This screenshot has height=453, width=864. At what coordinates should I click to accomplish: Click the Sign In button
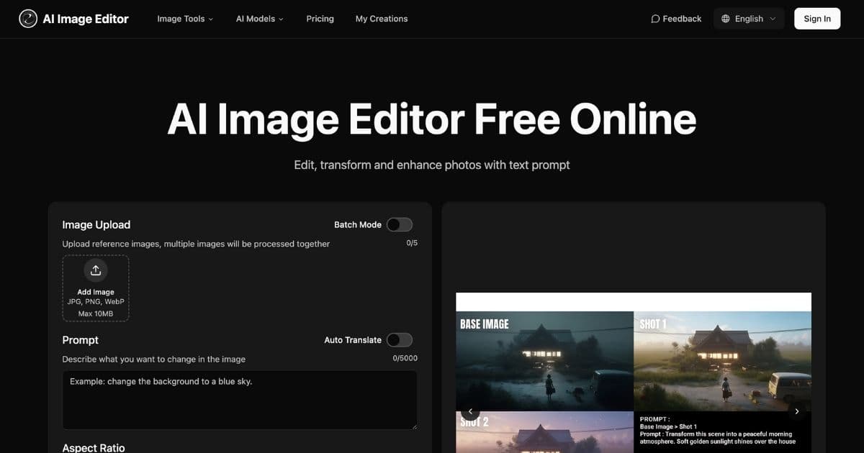pyautogui.click(x=817, y=18)
